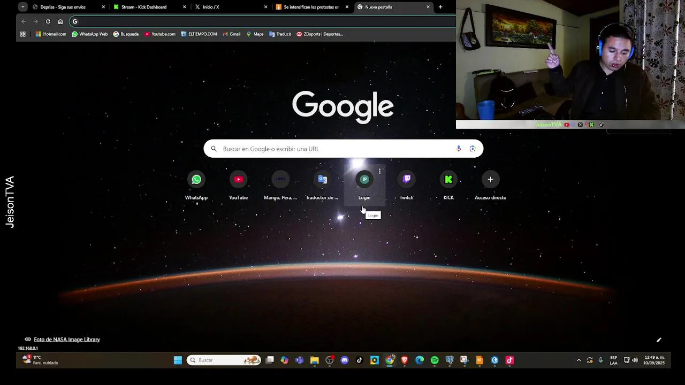
Task: Click the Google search box
Action: 344,149
